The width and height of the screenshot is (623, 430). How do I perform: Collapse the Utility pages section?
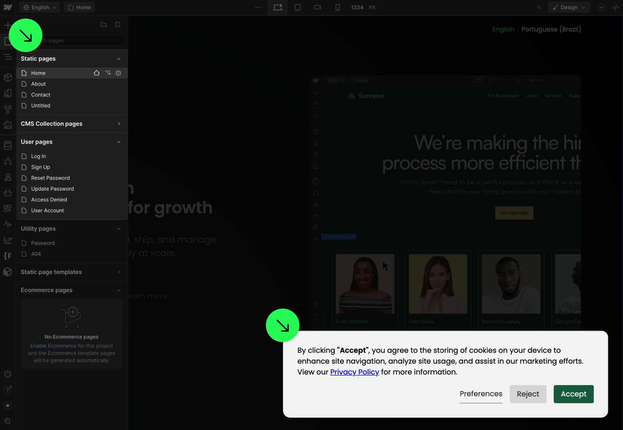119,229
